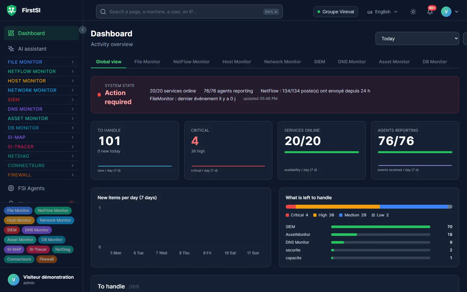The image size is (467, 292).
Task: Switch to the File Monitor tab
Action: point(147,62)
